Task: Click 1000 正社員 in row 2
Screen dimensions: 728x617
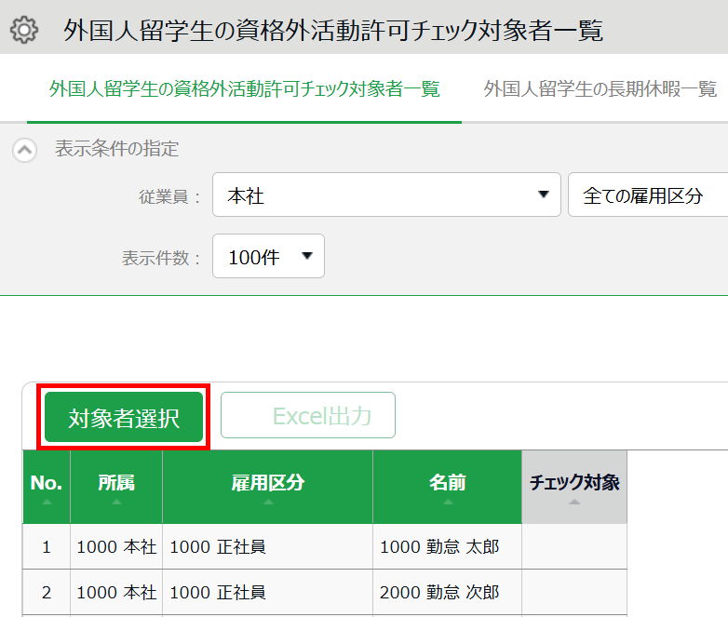Action: pos(267,593)
